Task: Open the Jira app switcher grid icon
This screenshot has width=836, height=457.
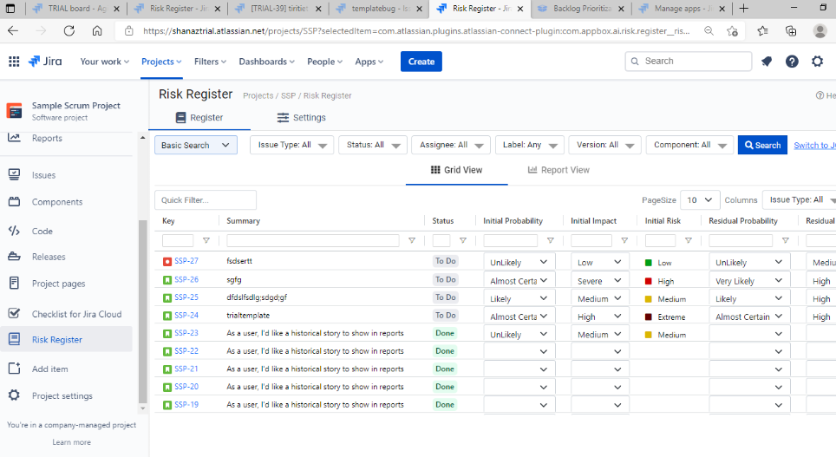Action: [14, 62]
